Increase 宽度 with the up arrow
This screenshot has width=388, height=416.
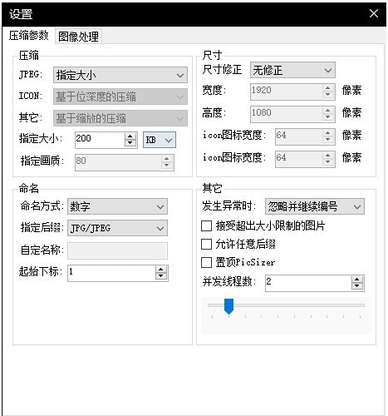328,88
